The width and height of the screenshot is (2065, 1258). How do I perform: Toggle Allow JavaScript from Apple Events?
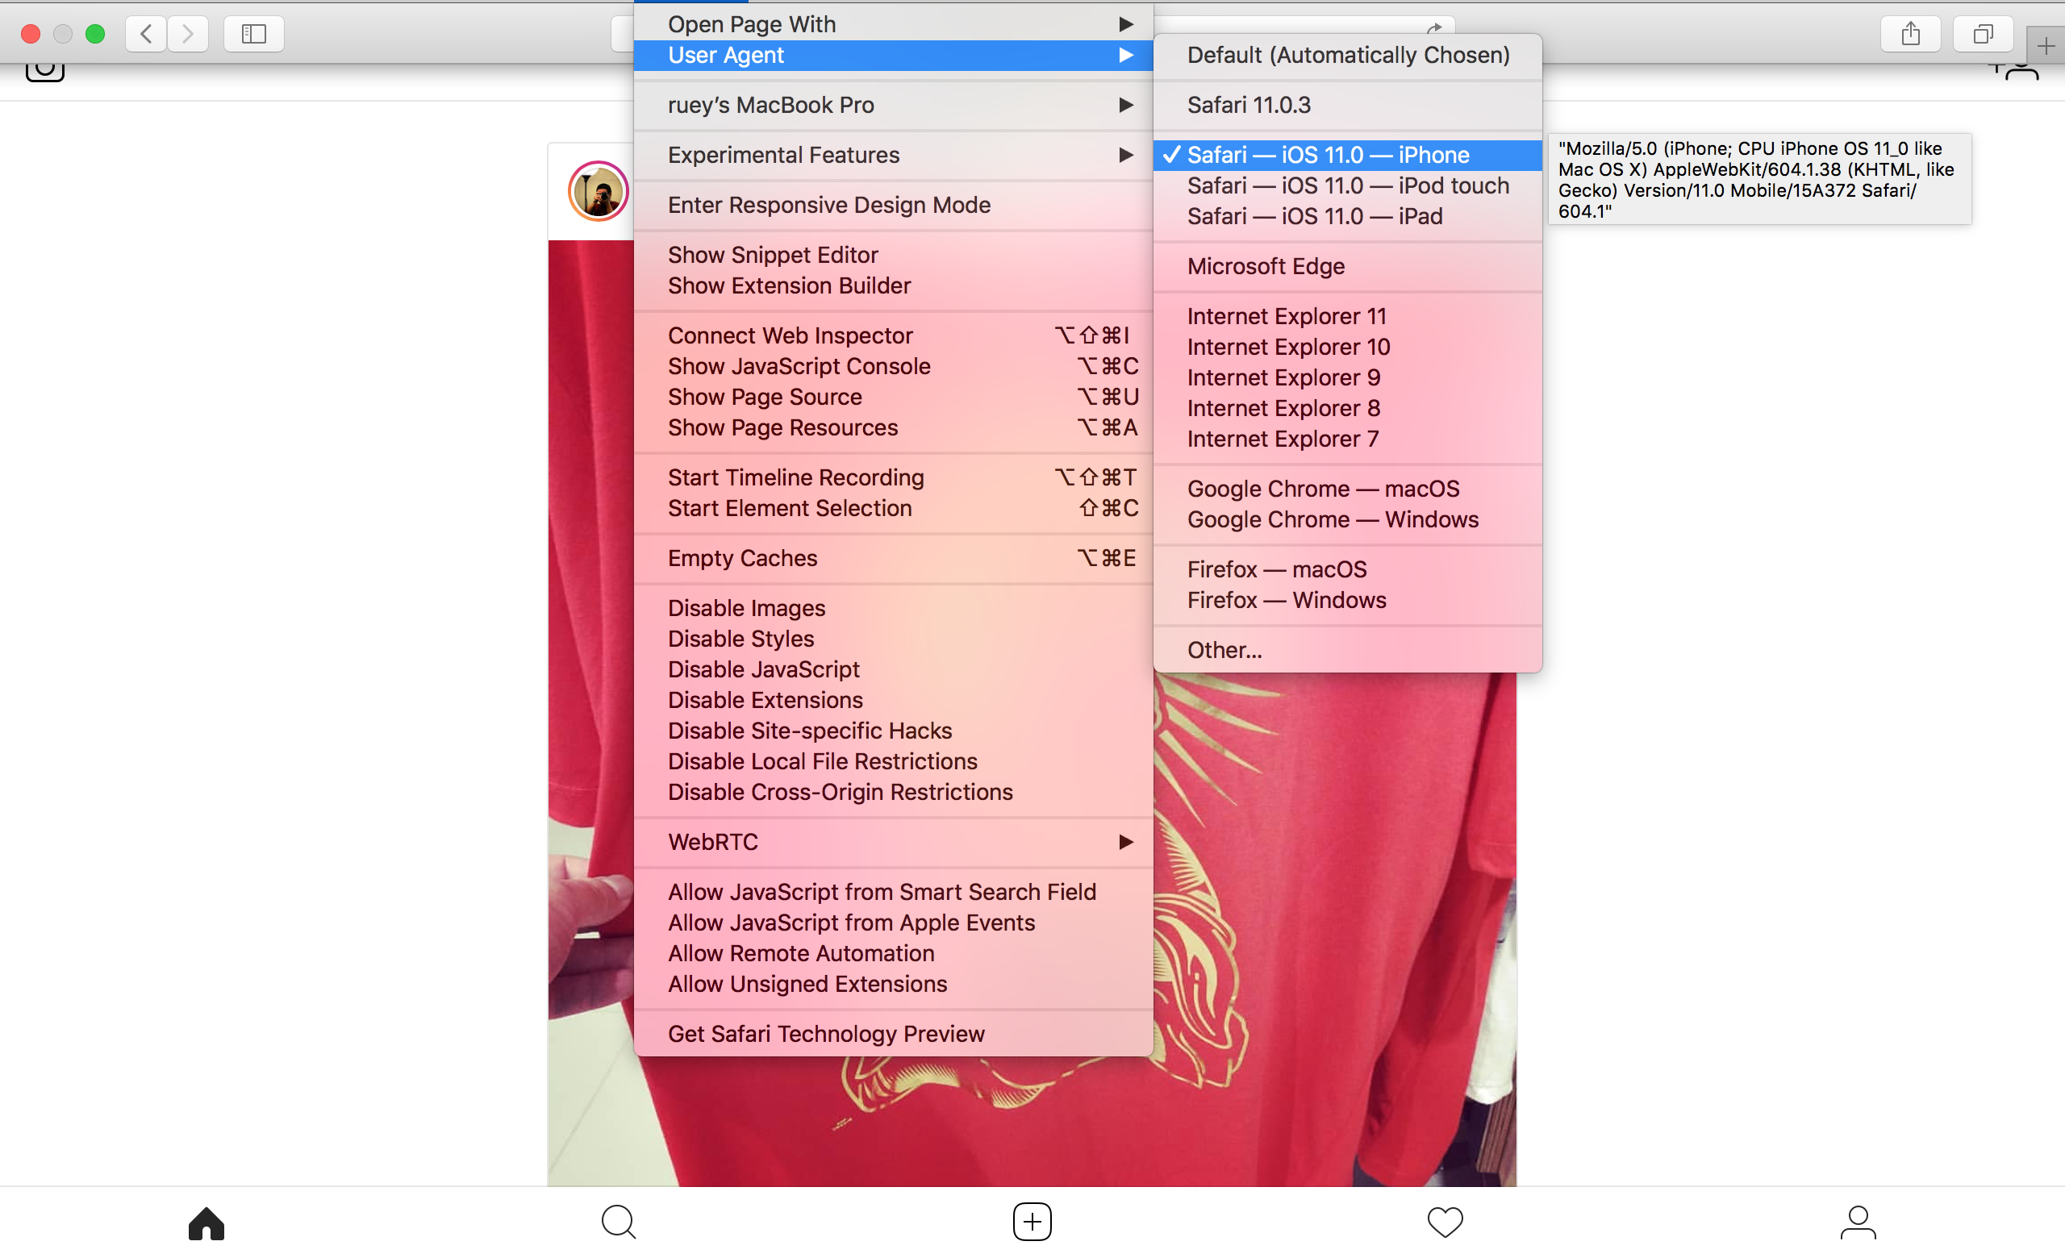point(894,923)
